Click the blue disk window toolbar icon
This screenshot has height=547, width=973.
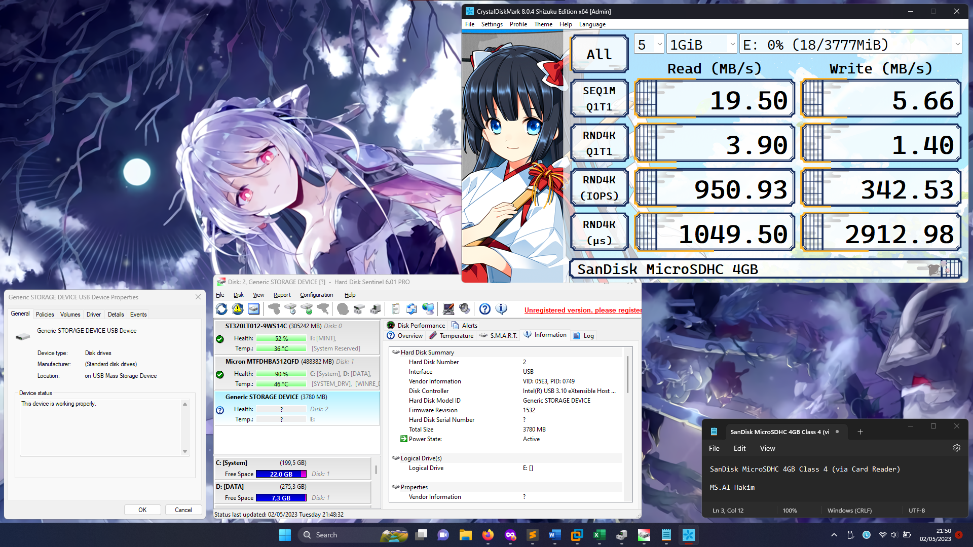(x=254, y=309)
